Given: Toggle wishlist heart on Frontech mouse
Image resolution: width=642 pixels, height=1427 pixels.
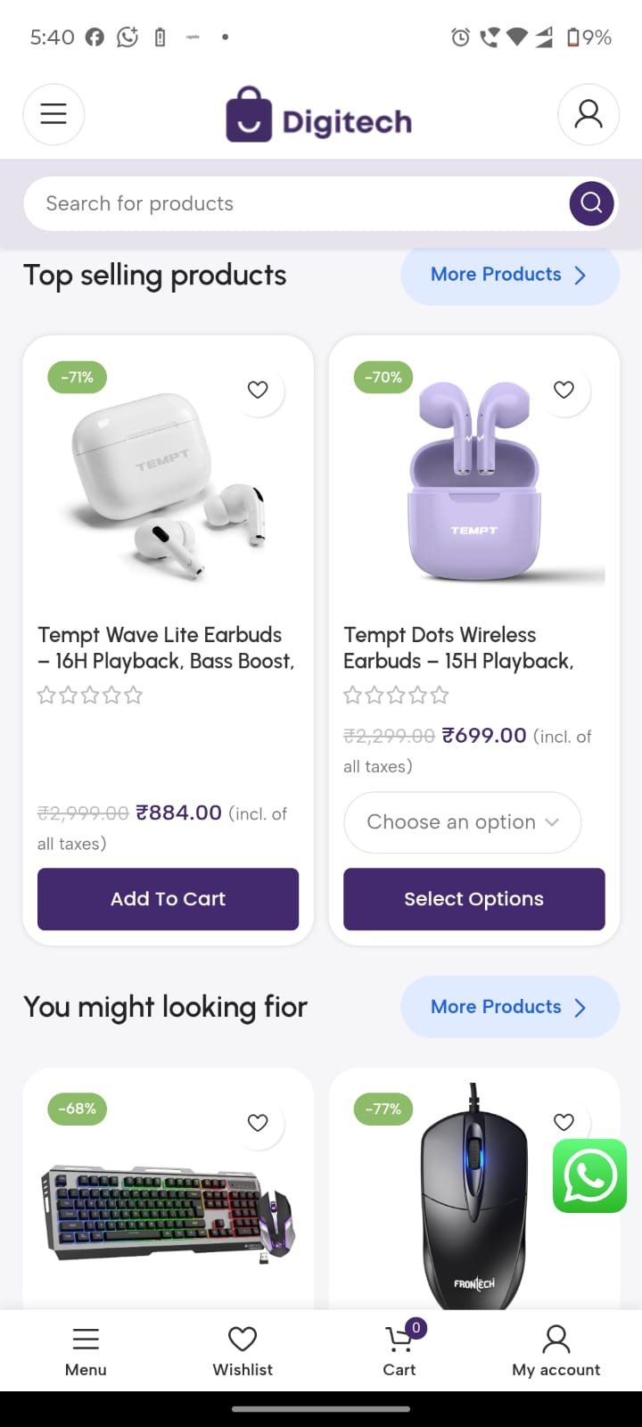Looking at the screenshot, I should click(x=564, y=1122).
